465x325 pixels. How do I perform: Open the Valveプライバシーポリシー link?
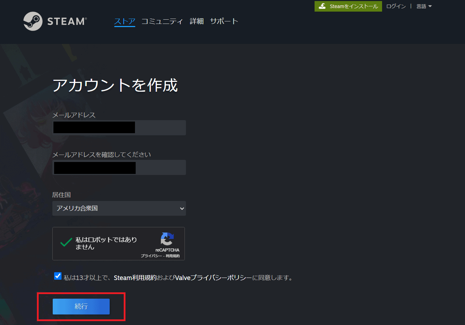(x=214, y=278)
